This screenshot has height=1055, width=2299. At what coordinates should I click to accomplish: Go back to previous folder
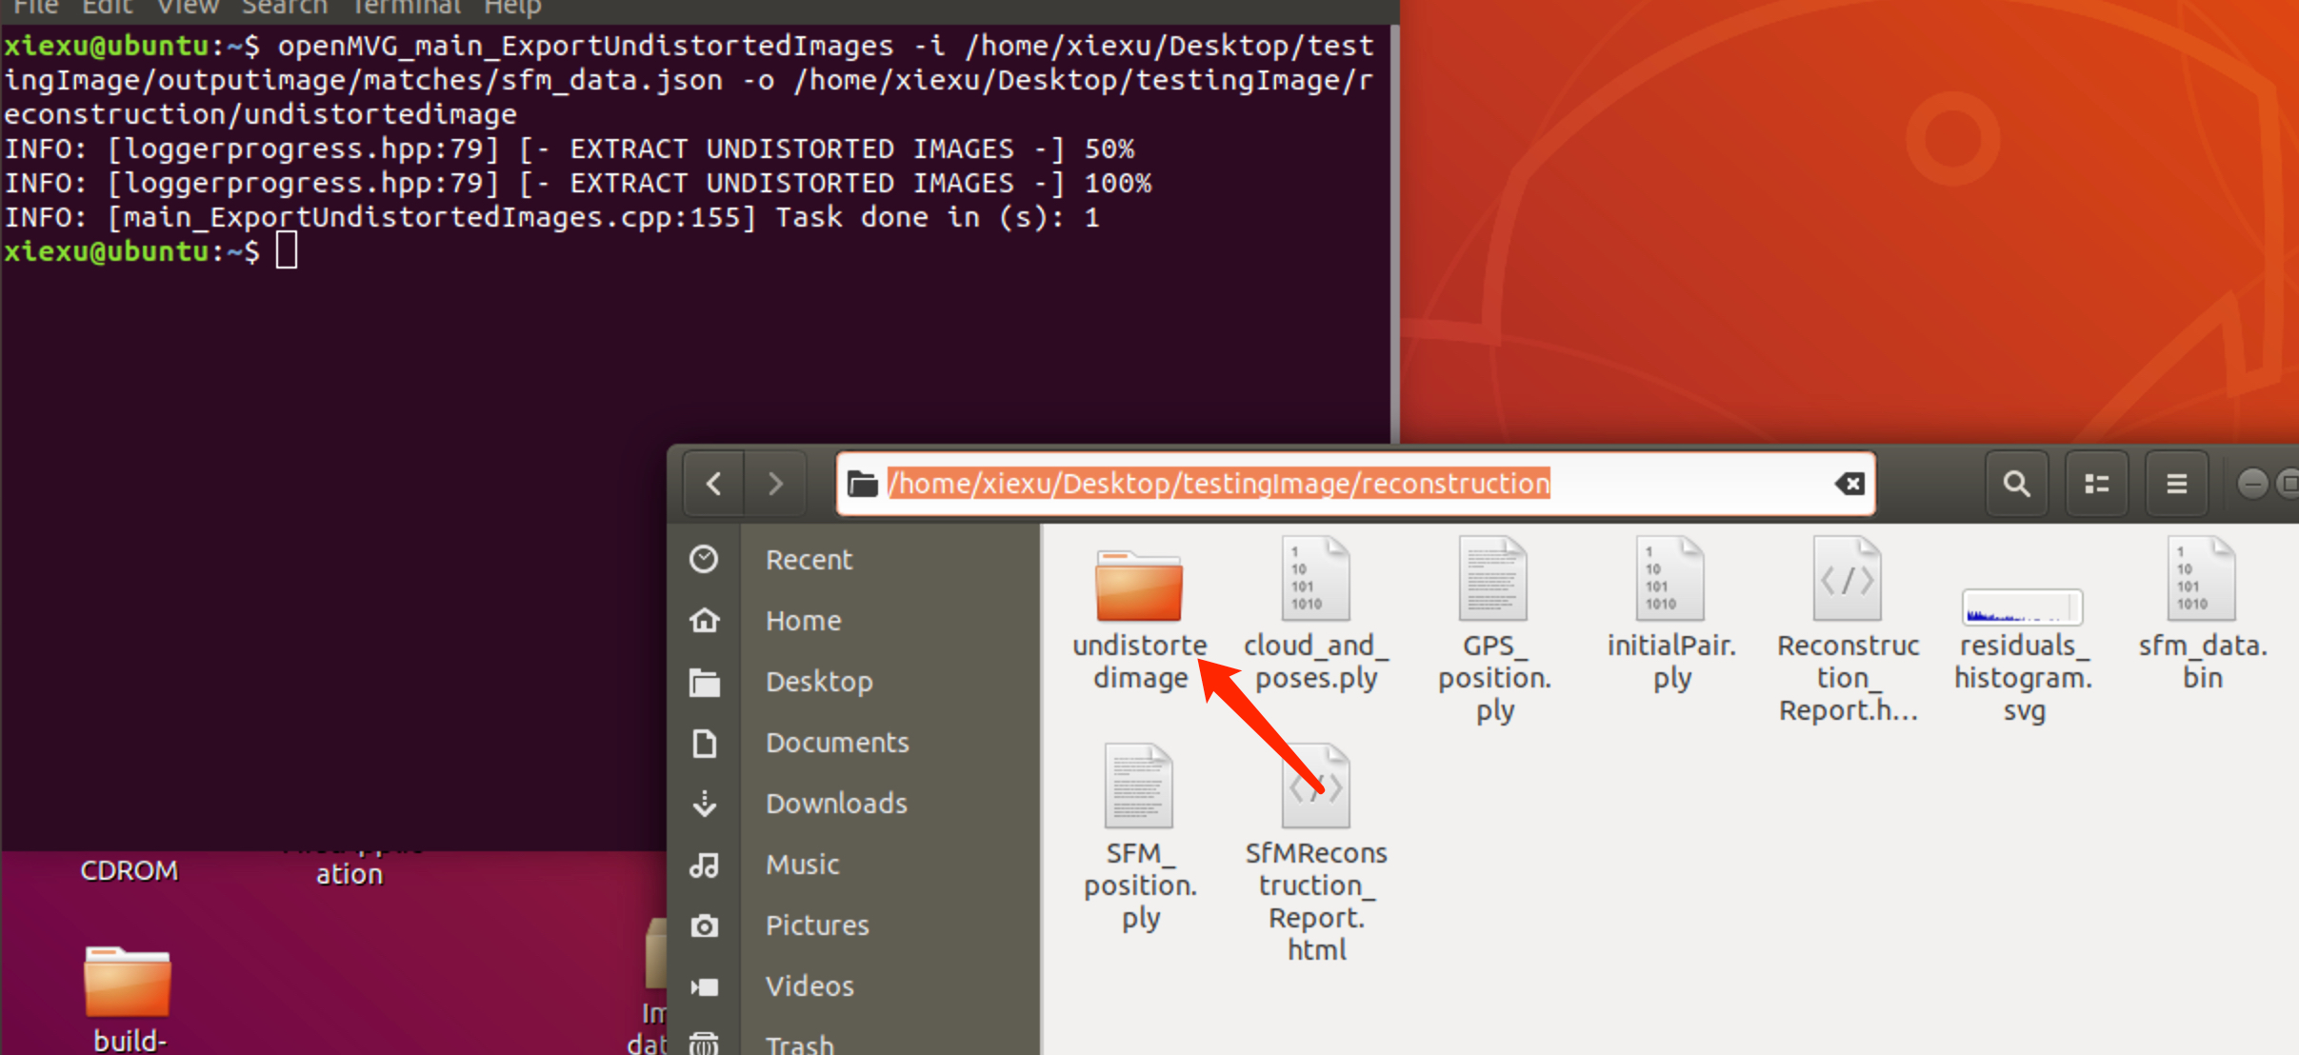pyautogui.click(x=713, y=484)
